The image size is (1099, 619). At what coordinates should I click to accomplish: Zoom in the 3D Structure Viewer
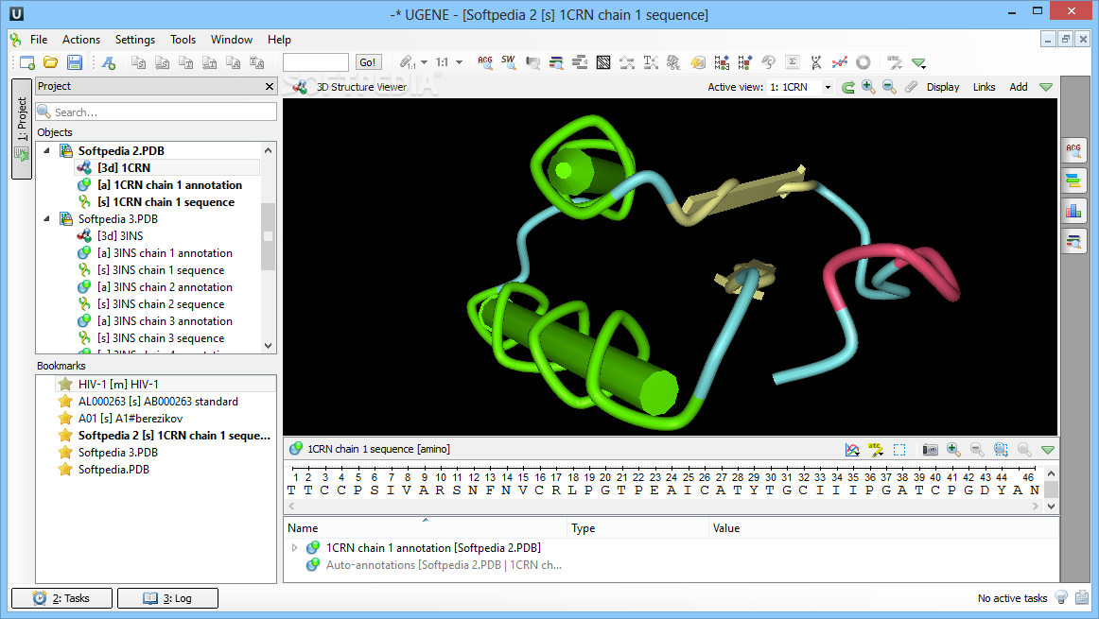pos(868,87)
